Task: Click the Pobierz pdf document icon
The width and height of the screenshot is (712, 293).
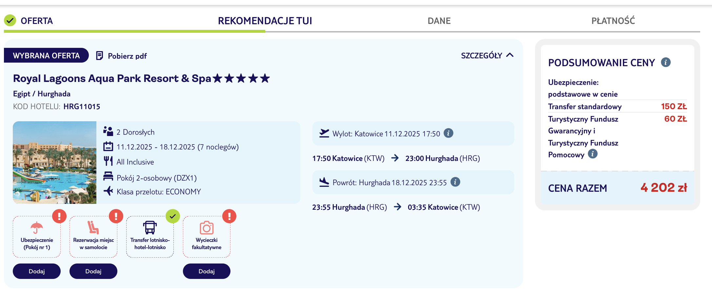Action: tap(99, 56)
